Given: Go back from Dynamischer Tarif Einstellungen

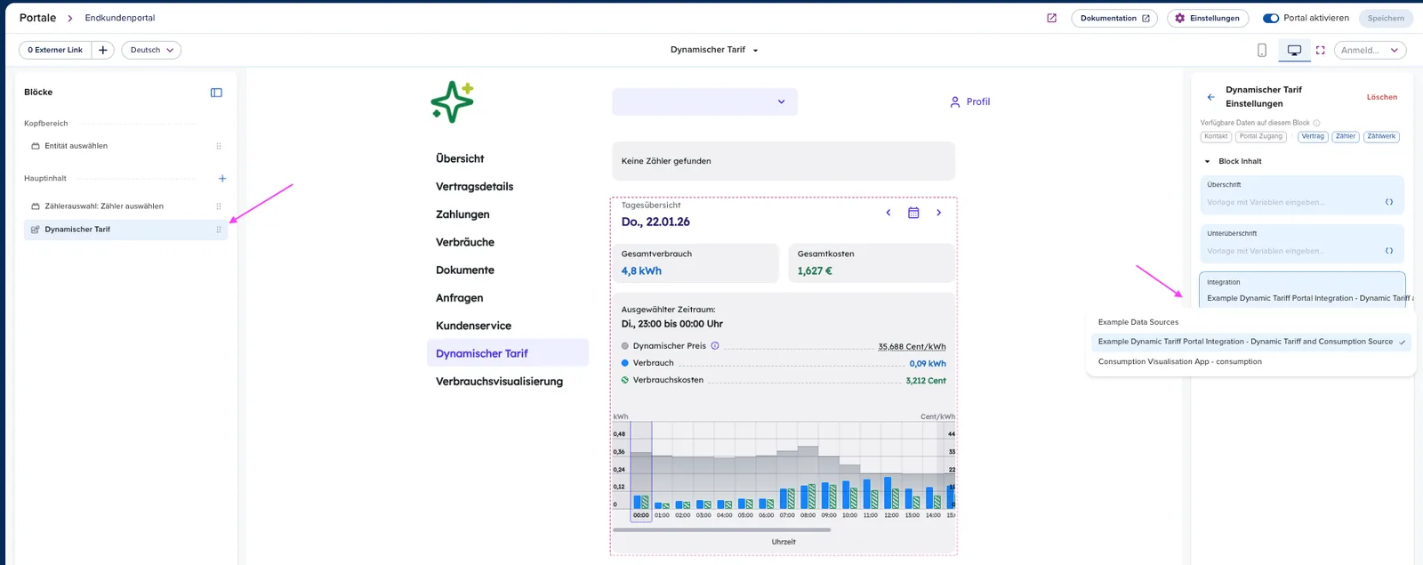Looking at the screenshot, I should [x=1210, y=97].
